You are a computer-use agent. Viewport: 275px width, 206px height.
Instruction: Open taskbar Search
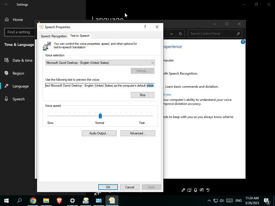pyautogui.click(x=19, y=201)
